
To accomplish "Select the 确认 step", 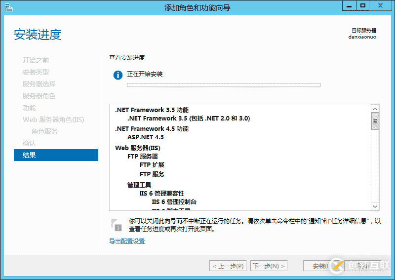I will [x=29, y=143].
